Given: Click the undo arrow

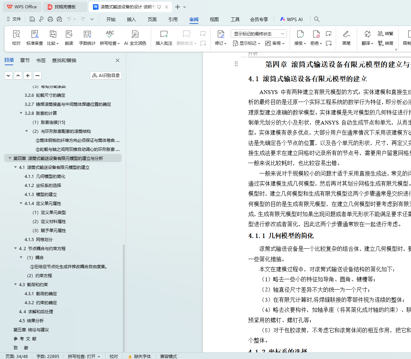Looking at the screenshot, I should tap(69, 19).
